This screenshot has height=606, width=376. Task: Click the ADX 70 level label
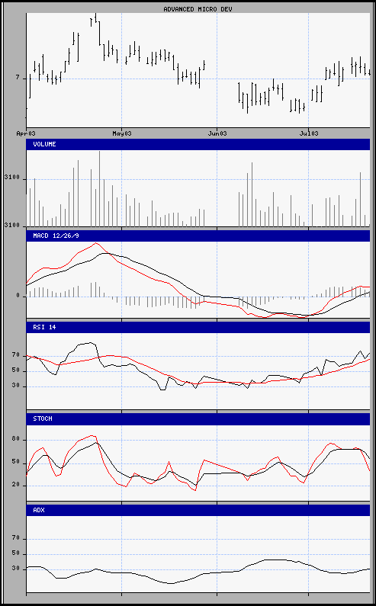pos(15,539)
